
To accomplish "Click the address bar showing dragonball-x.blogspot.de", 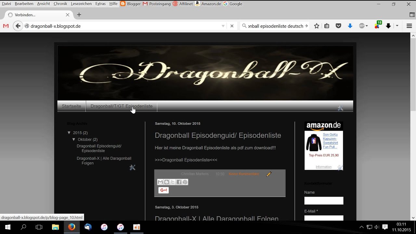I will [x=123, y=26].
